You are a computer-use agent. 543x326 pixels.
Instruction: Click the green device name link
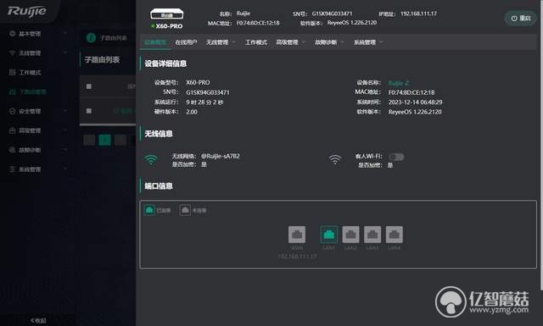(399, 83)
